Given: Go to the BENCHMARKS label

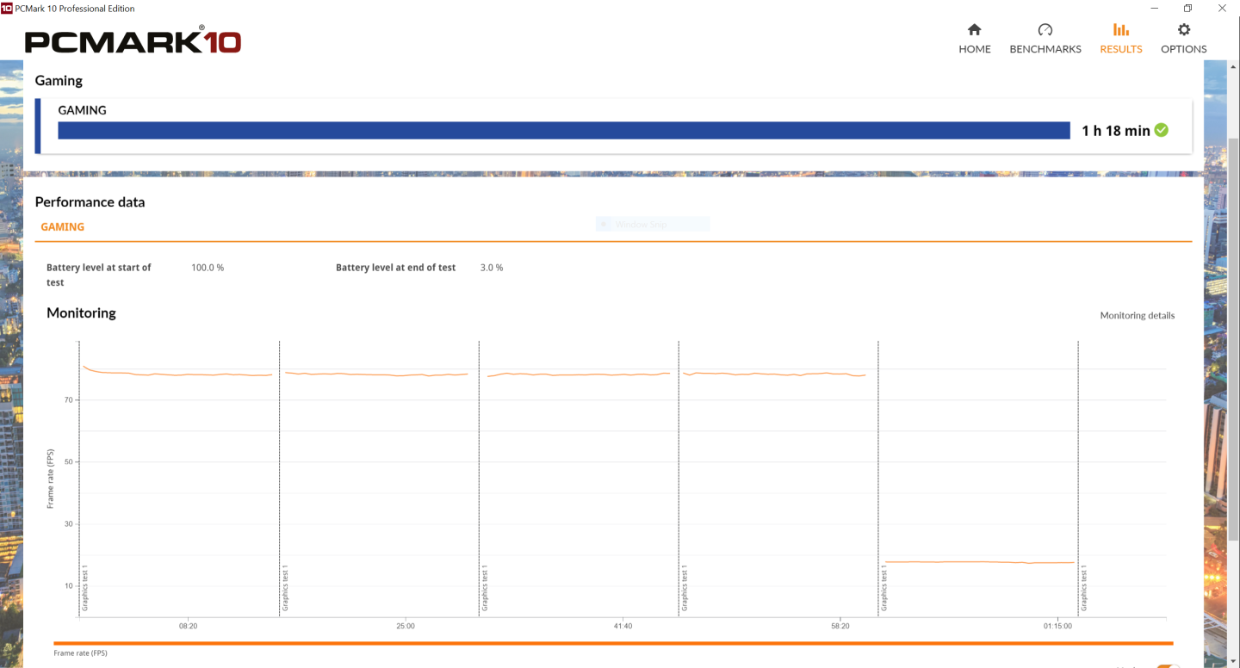Looking at the screenshot, I should [1045, 49].
